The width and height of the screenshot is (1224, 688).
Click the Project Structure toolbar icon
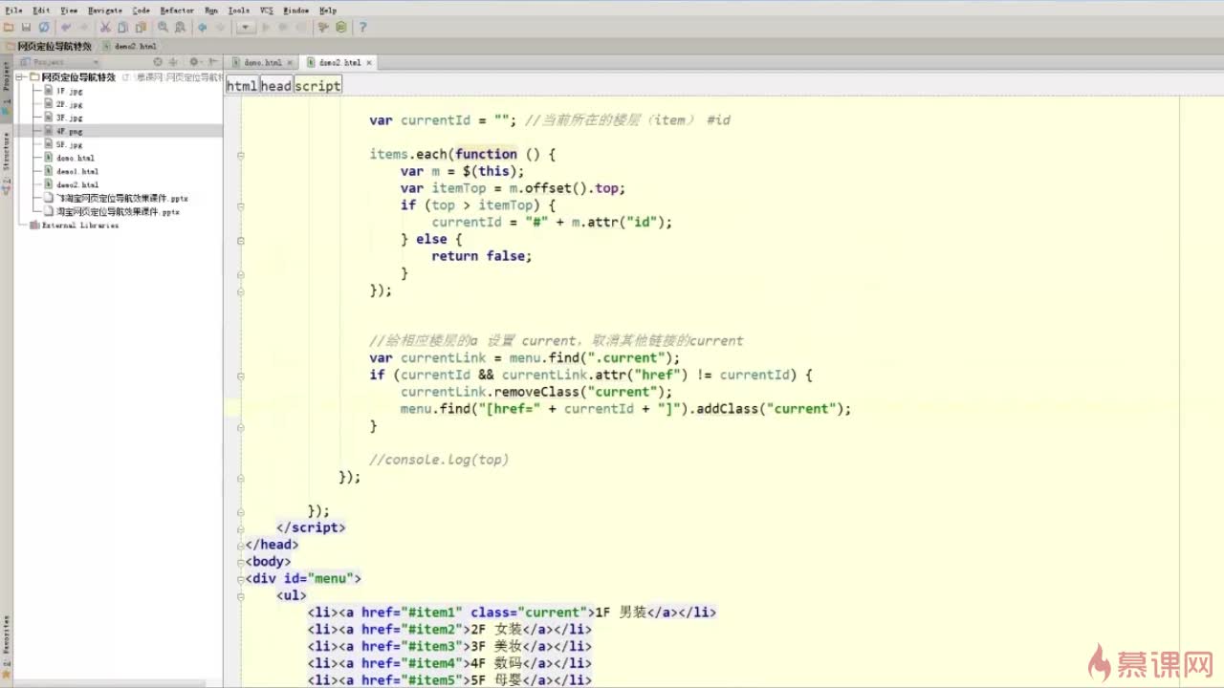[x=341, y=28]
